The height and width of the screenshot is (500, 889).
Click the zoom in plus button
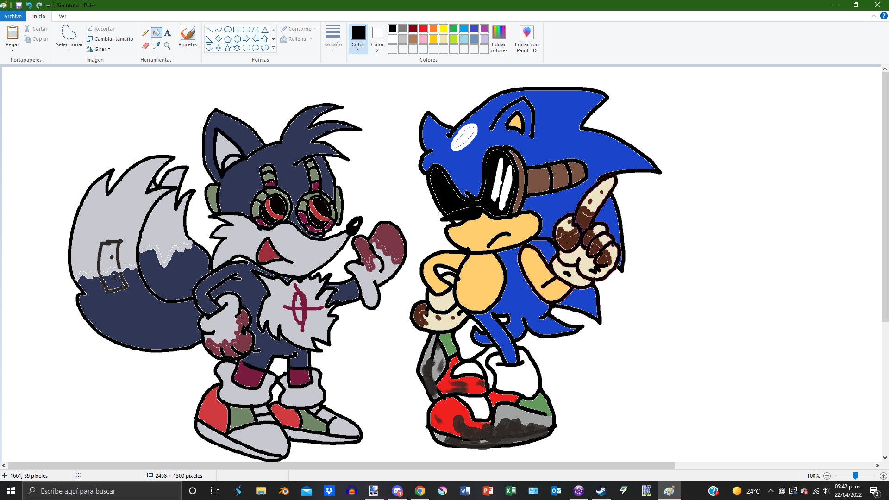point(883,476)
